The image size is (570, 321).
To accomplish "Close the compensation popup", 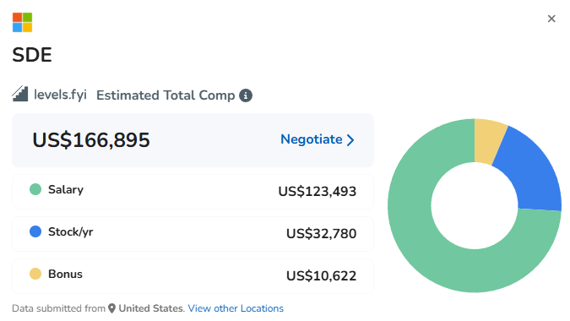I will point(551,19).
